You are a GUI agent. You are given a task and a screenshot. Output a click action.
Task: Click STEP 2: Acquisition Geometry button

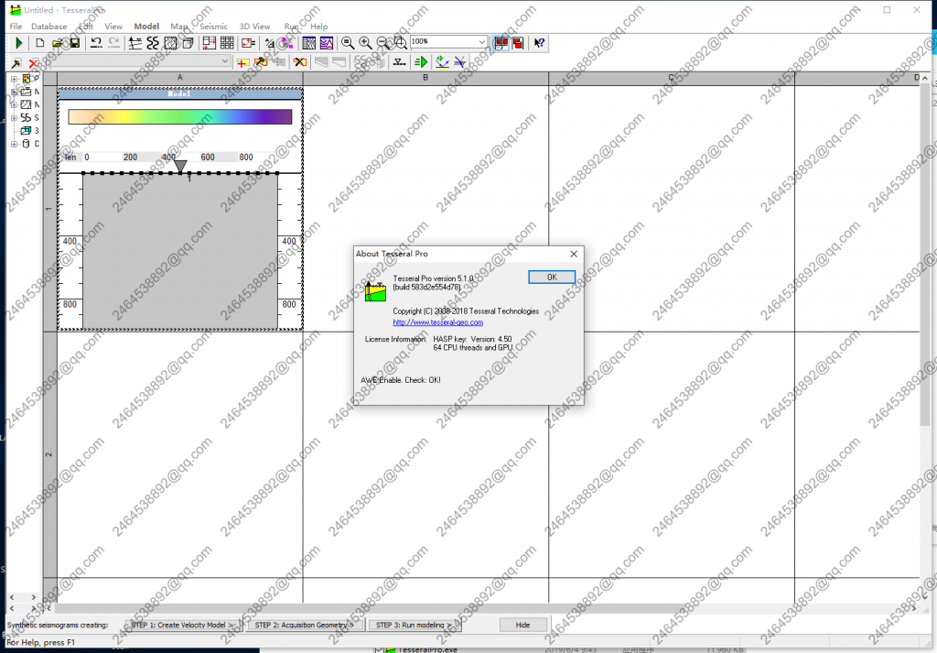305,625
